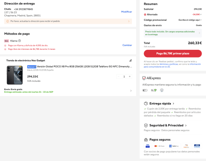Decrease product quantity with minus button
The width and height of the screenshot is (206, 161).
(x=118, y=77)
